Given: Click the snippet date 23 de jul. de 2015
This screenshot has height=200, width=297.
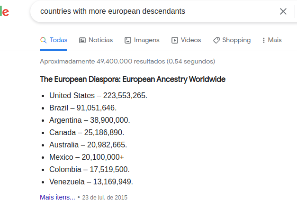Looking at the screenshot, I should click(105, 197).
